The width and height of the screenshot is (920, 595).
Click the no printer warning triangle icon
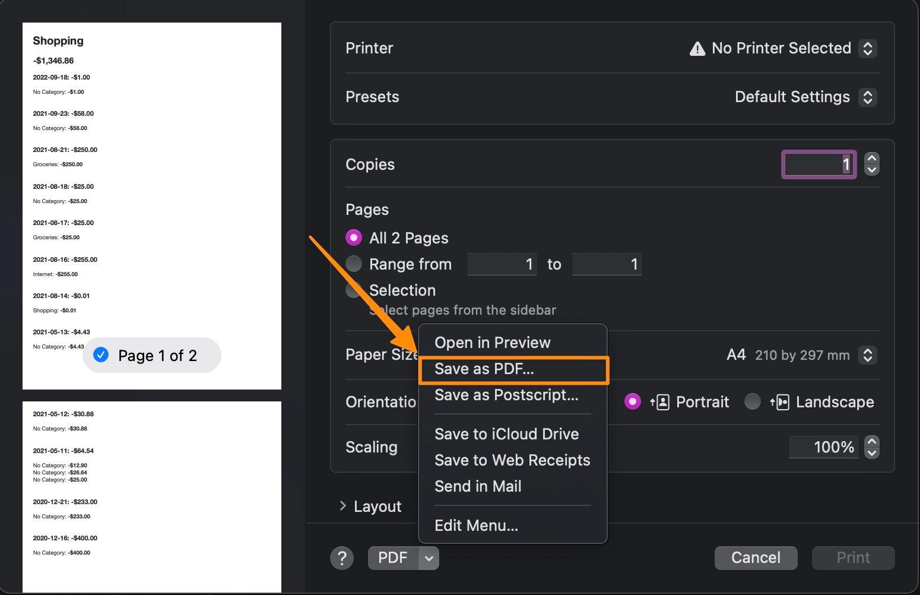point(697,49)
